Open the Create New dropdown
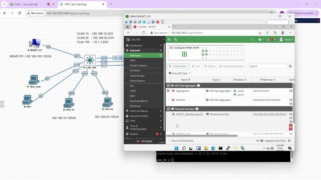Viewport: 321px width, 180px height. coord(178,66)
